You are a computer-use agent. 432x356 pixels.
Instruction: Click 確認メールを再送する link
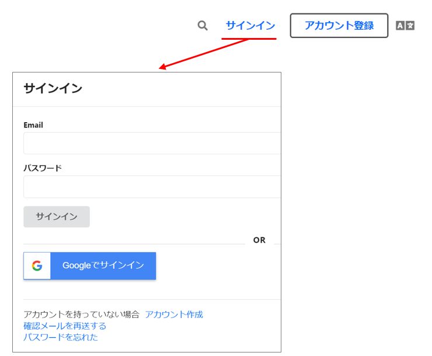[x=65, y=326]
